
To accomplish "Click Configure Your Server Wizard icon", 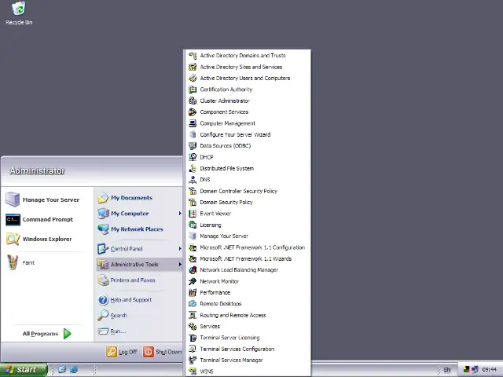I will point(193,134).
